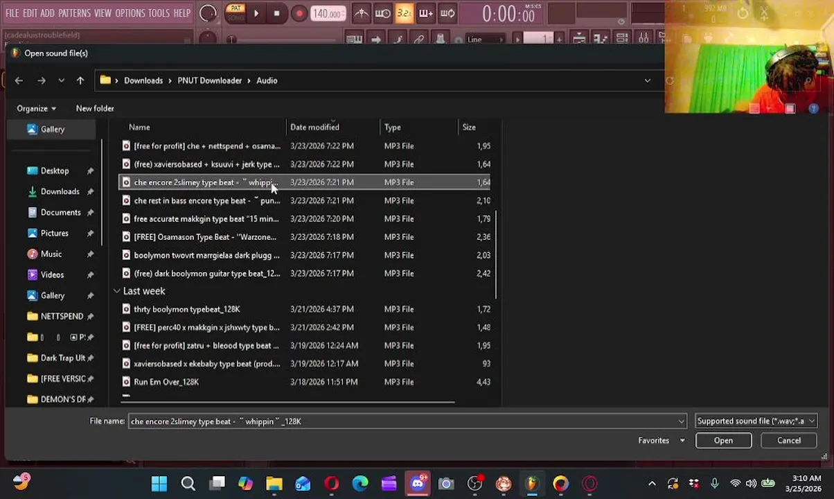The image size is (834, 499).
Task: Click the Desktop icon in the sidebar
Action: point(32,170)
